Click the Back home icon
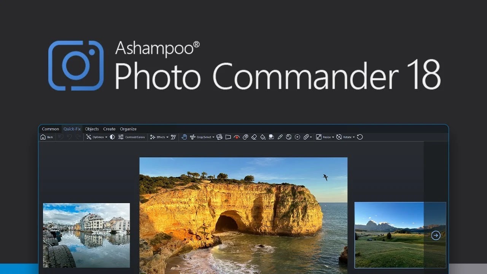Image resolution: width=487 pixels, height=274 pixels. 43,137
